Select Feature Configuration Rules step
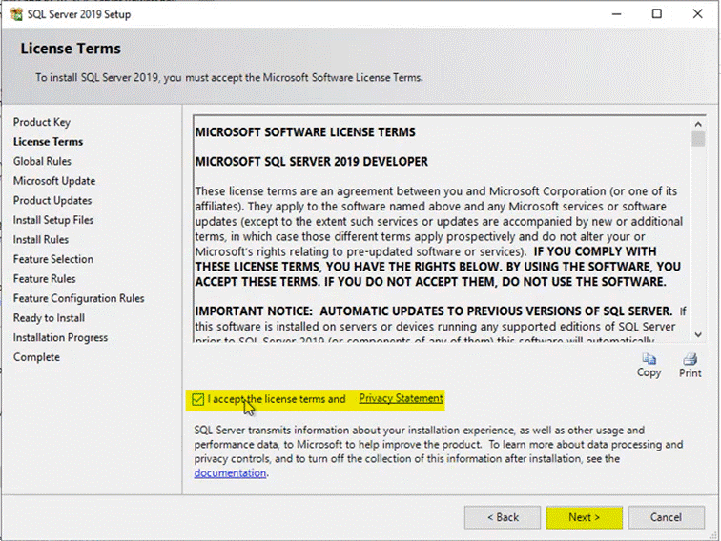Viewport: 721px width, 541px height. [x=78, y=298]
